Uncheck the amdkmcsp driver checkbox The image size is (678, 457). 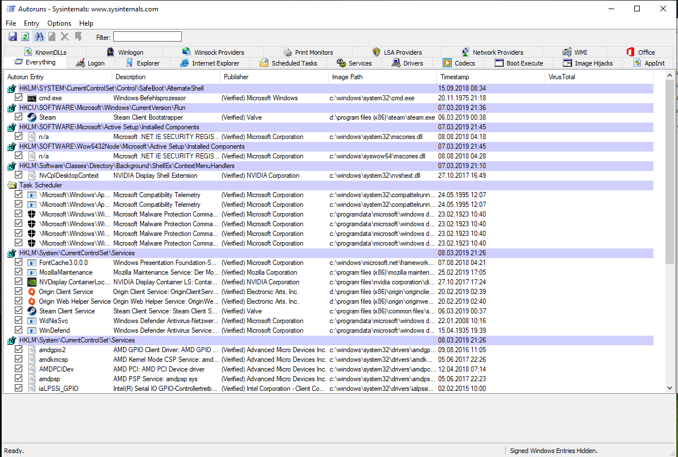click(19, 360)
